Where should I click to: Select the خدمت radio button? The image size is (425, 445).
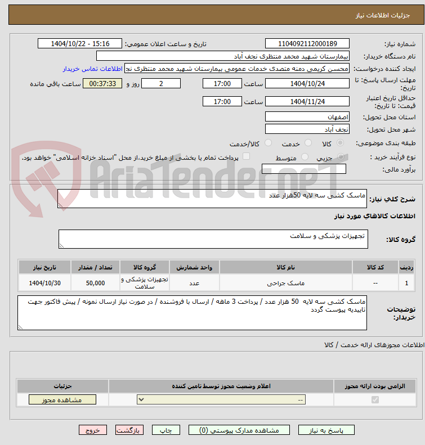(x=308, y=143)
